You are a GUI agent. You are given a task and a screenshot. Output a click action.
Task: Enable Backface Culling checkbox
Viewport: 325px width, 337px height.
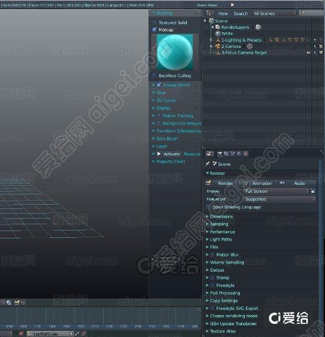coord(154,75)
